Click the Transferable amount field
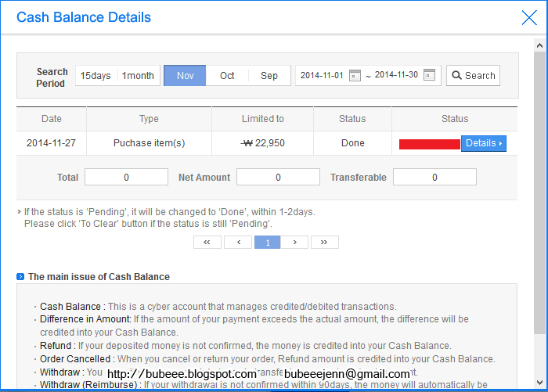Image resolution: width=548 pixels, height=392 pixels. pyautogui.click(x=434, y=178)
